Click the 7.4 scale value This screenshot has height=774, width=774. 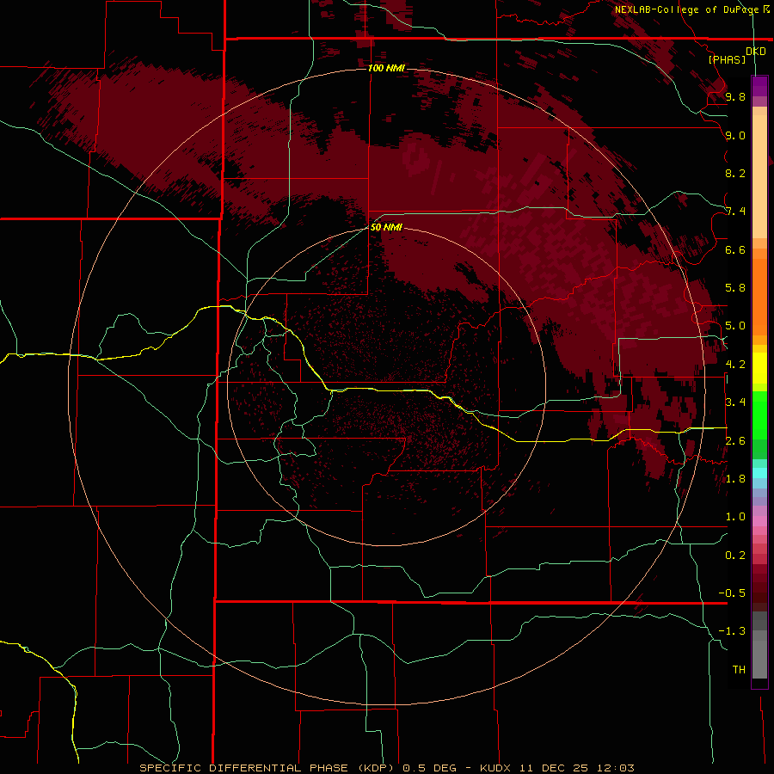click(735, 212)
